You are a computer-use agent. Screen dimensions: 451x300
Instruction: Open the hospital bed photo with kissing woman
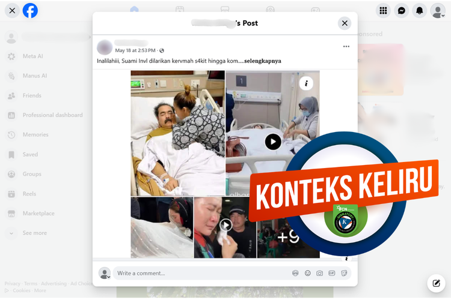[x=178, y=133]
